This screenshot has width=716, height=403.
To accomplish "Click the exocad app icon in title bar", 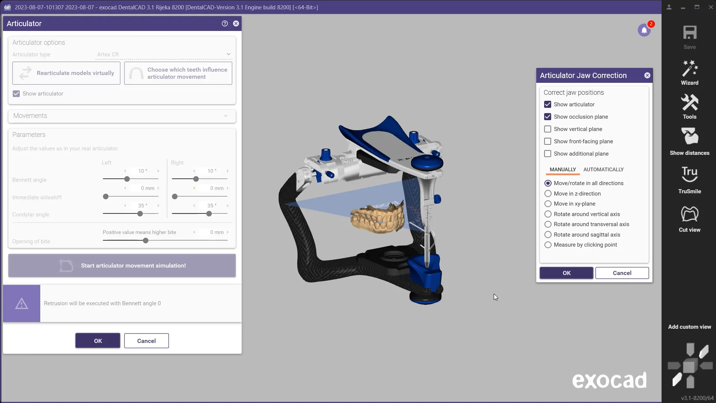I will click(x=7, y=7).
